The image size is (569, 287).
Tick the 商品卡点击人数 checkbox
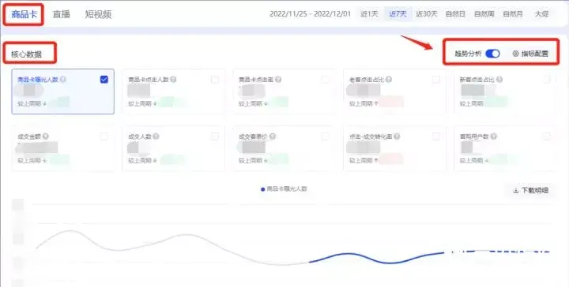215,80
